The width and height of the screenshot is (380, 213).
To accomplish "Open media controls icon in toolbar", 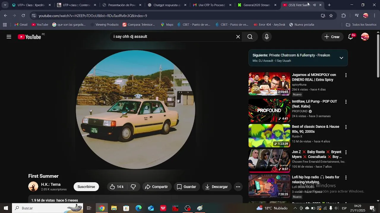I will (357, 16).
